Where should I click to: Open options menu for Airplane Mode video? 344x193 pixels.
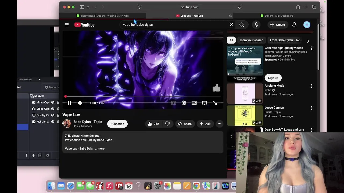(x=311, y=86)
